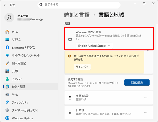Go to アクセシビリティ settings

point(31,102)
